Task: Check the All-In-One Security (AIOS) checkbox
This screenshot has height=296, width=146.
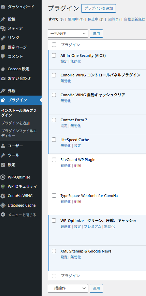Action: 54,56
